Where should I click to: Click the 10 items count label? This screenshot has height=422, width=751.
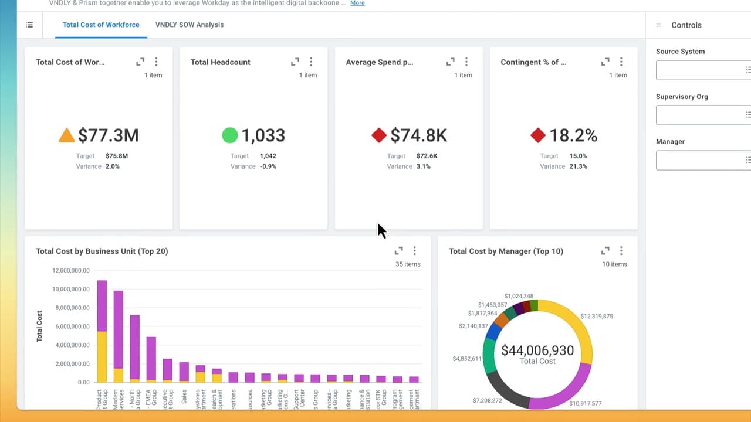[614, 264]
